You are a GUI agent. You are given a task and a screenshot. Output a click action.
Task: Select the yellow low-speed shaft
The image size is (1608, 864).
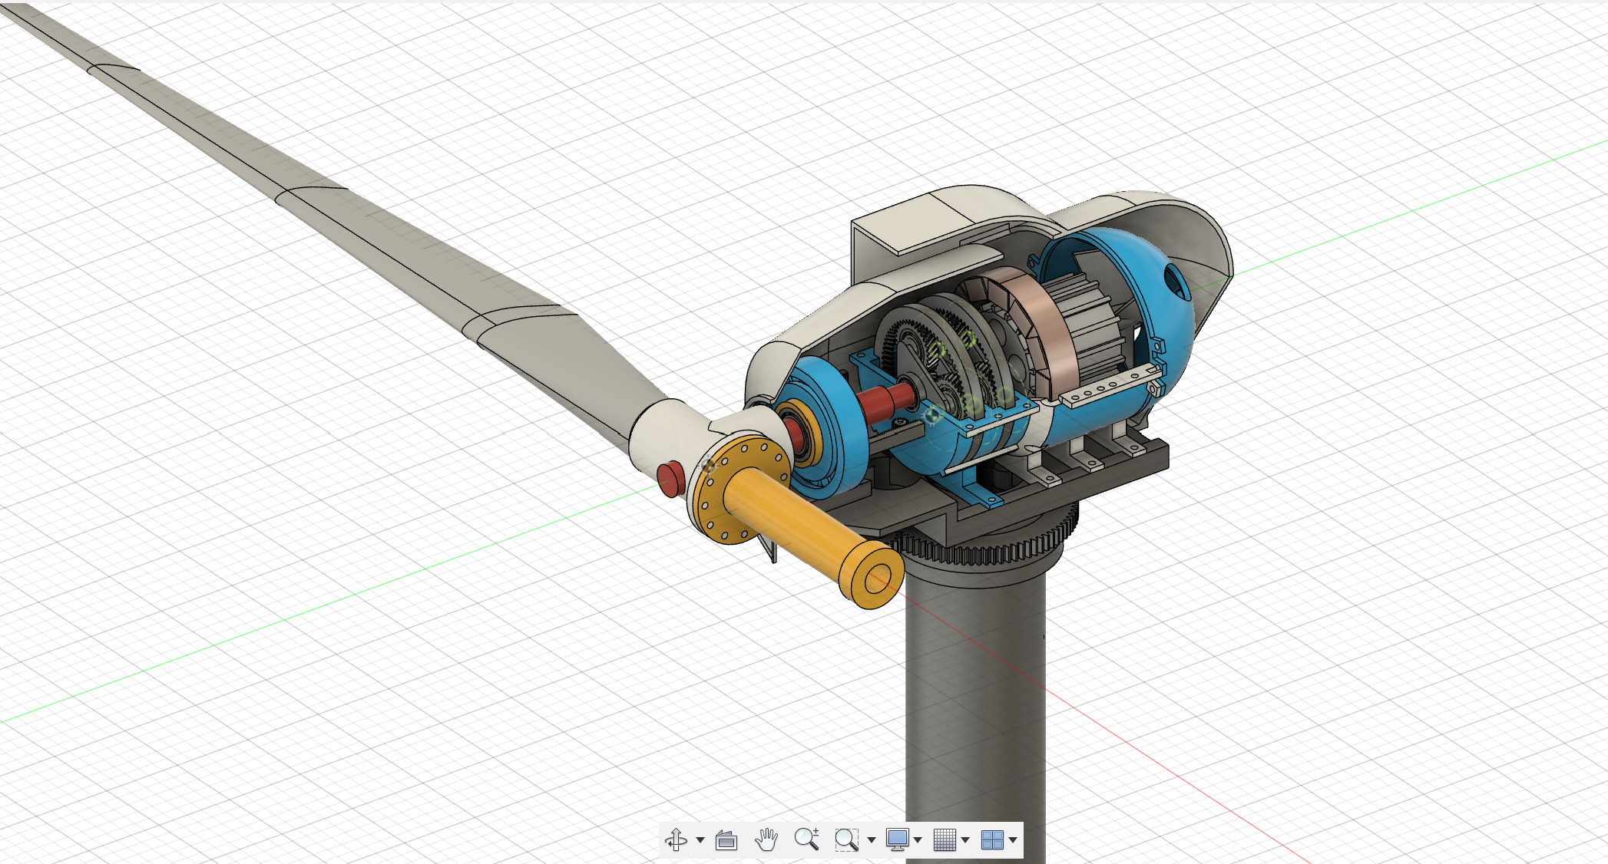(x=799, y=522)
